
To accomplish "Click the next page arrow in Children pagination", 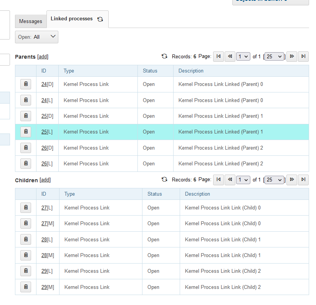I will pyautogui.click(x=291, y=180).
